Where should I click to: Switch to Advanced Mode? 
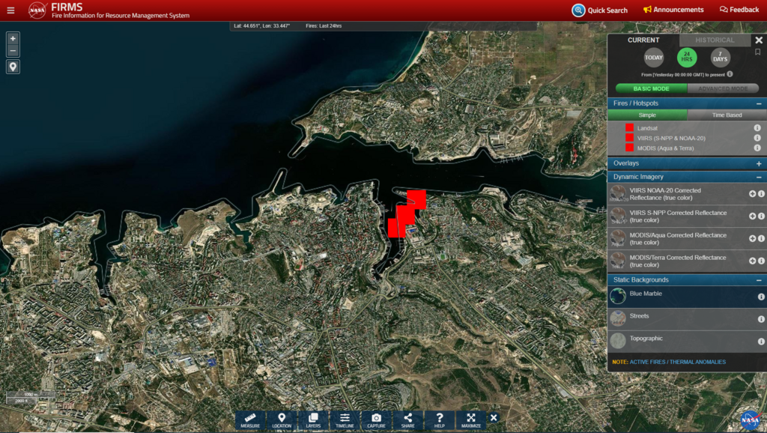click(x=723, y=88)
